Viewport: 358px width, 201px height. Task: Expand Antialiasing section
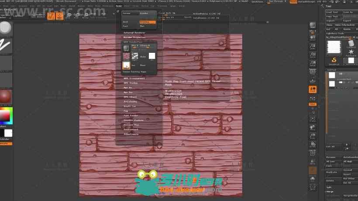point(131,102)
